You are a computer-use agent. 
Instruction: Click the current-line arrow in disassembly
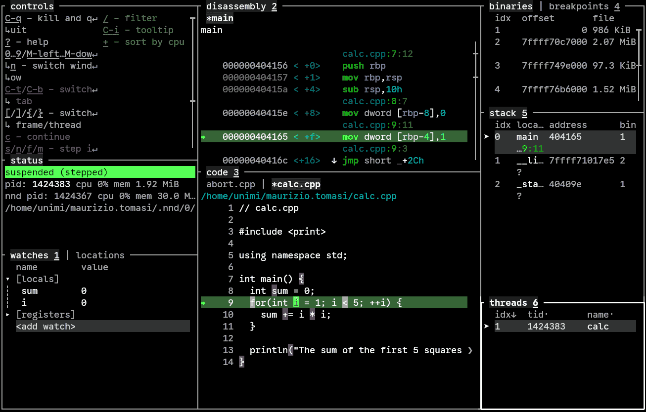pyautogui.click(x=203, y=137)
